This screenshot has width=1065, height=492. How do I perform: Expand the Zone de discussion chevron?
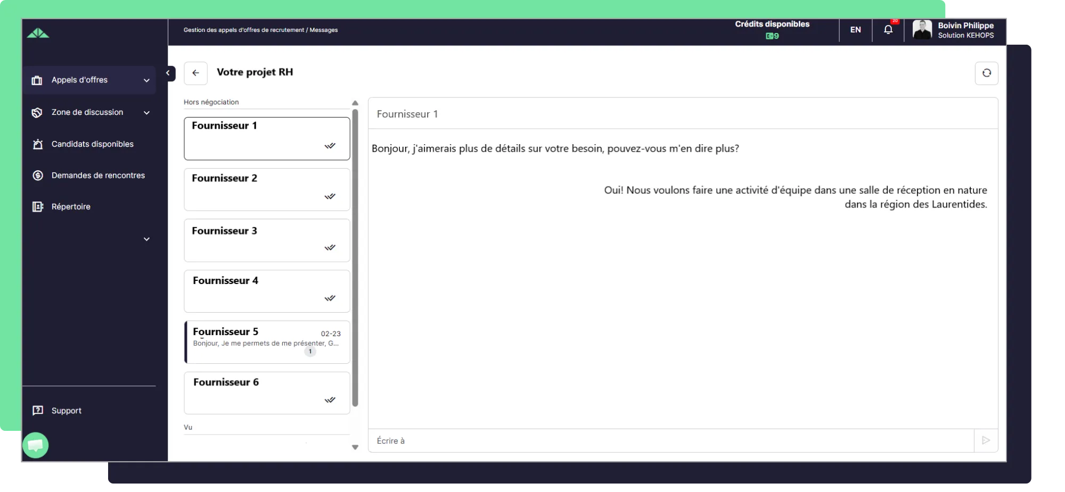pos(146,113)
